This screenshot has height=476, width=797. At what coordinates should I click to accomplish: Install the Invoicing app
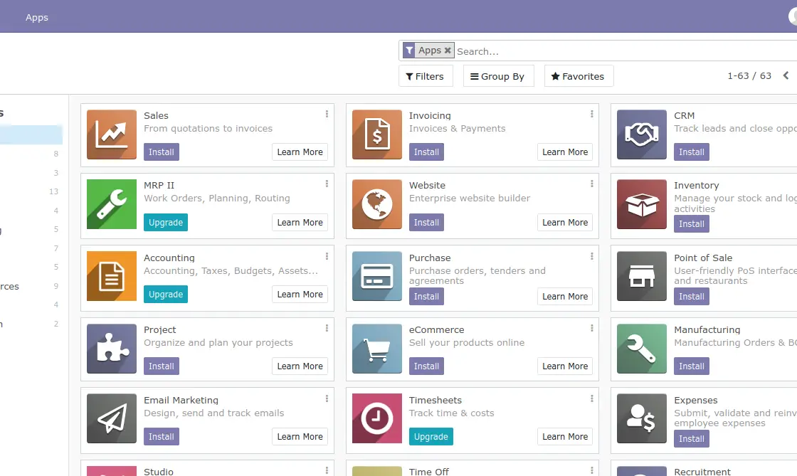(426, 152)
